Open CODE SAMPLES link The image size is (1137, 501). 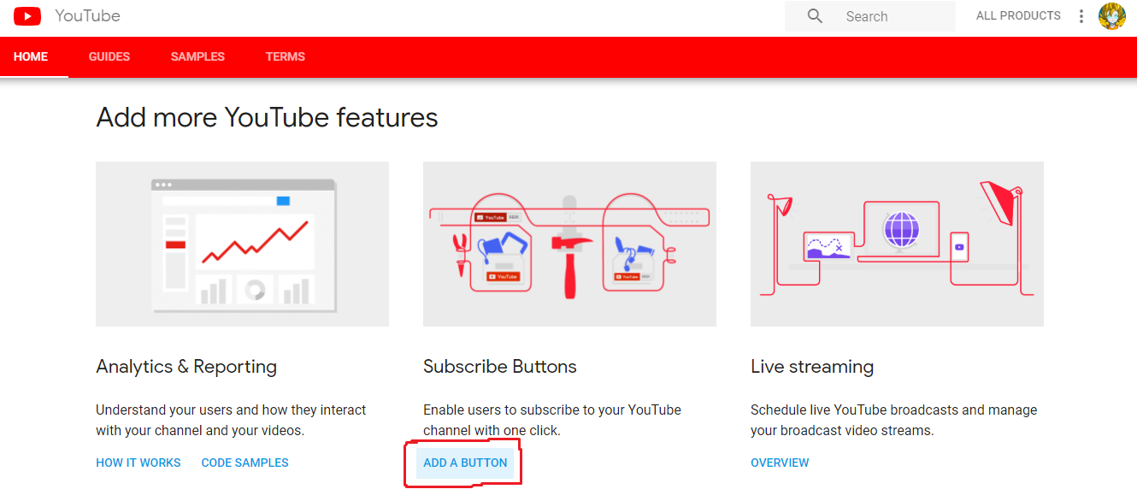(x=245, y=463)
